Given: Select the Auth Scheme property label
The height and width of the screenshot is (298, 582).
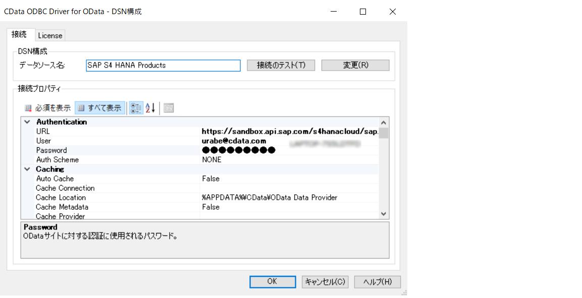Looking at the screenshot, I should point(58,160).
